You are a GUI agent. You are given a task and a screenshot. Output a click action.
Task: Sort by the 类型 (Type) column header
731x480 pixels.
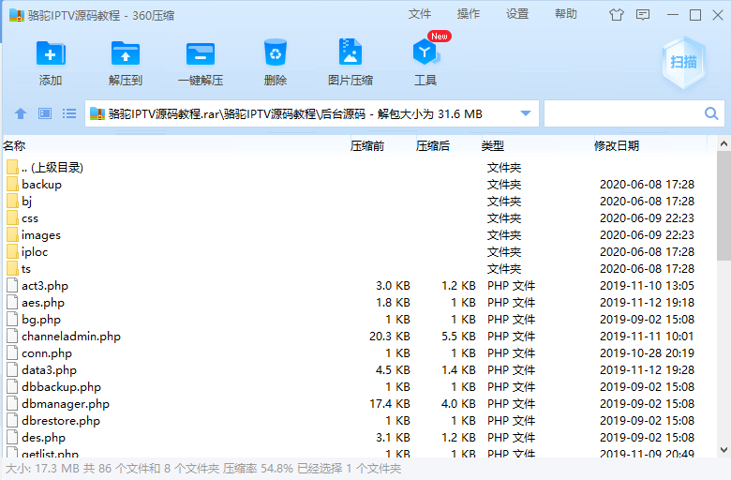pyautogui.click(x=493, y=146)
